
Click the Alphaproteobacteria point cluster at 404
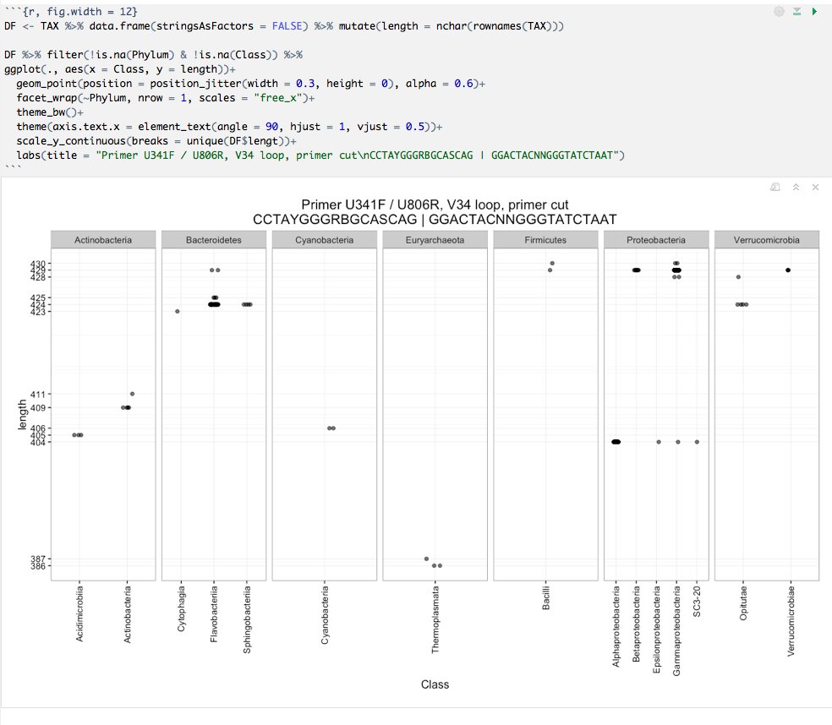point(616,442)
